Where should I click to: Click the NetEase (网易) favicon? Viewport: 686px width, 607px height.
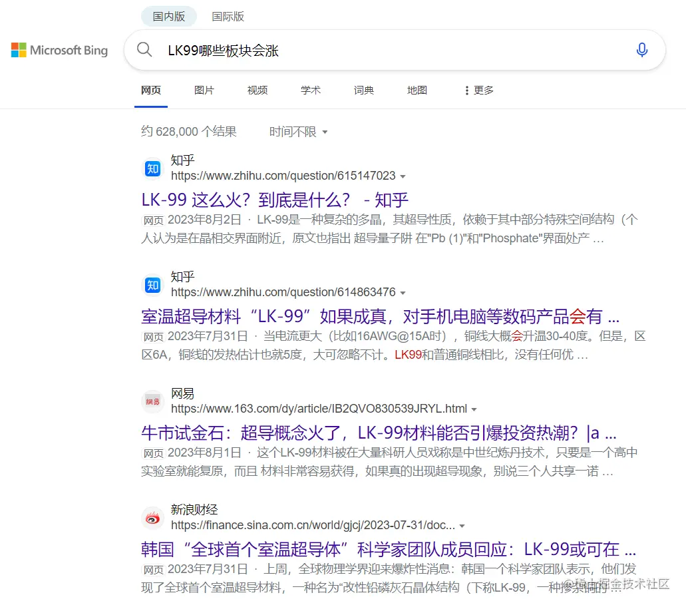pos(152,401)
